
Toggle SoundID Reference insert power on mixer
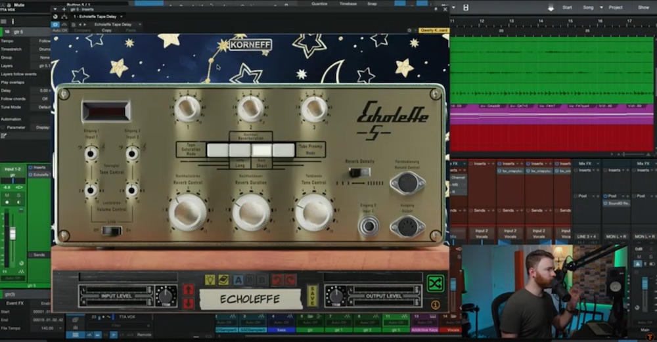point(606,203)
